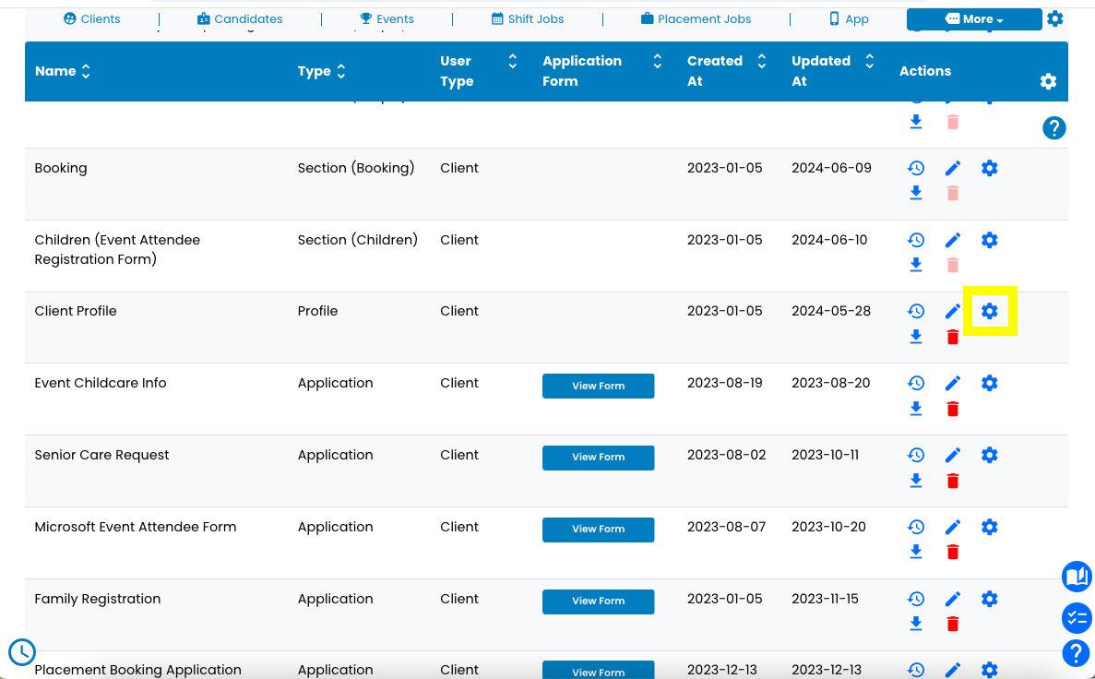
Task: Edit the Booking form with the pencil icon
Action: pos(953,168)
